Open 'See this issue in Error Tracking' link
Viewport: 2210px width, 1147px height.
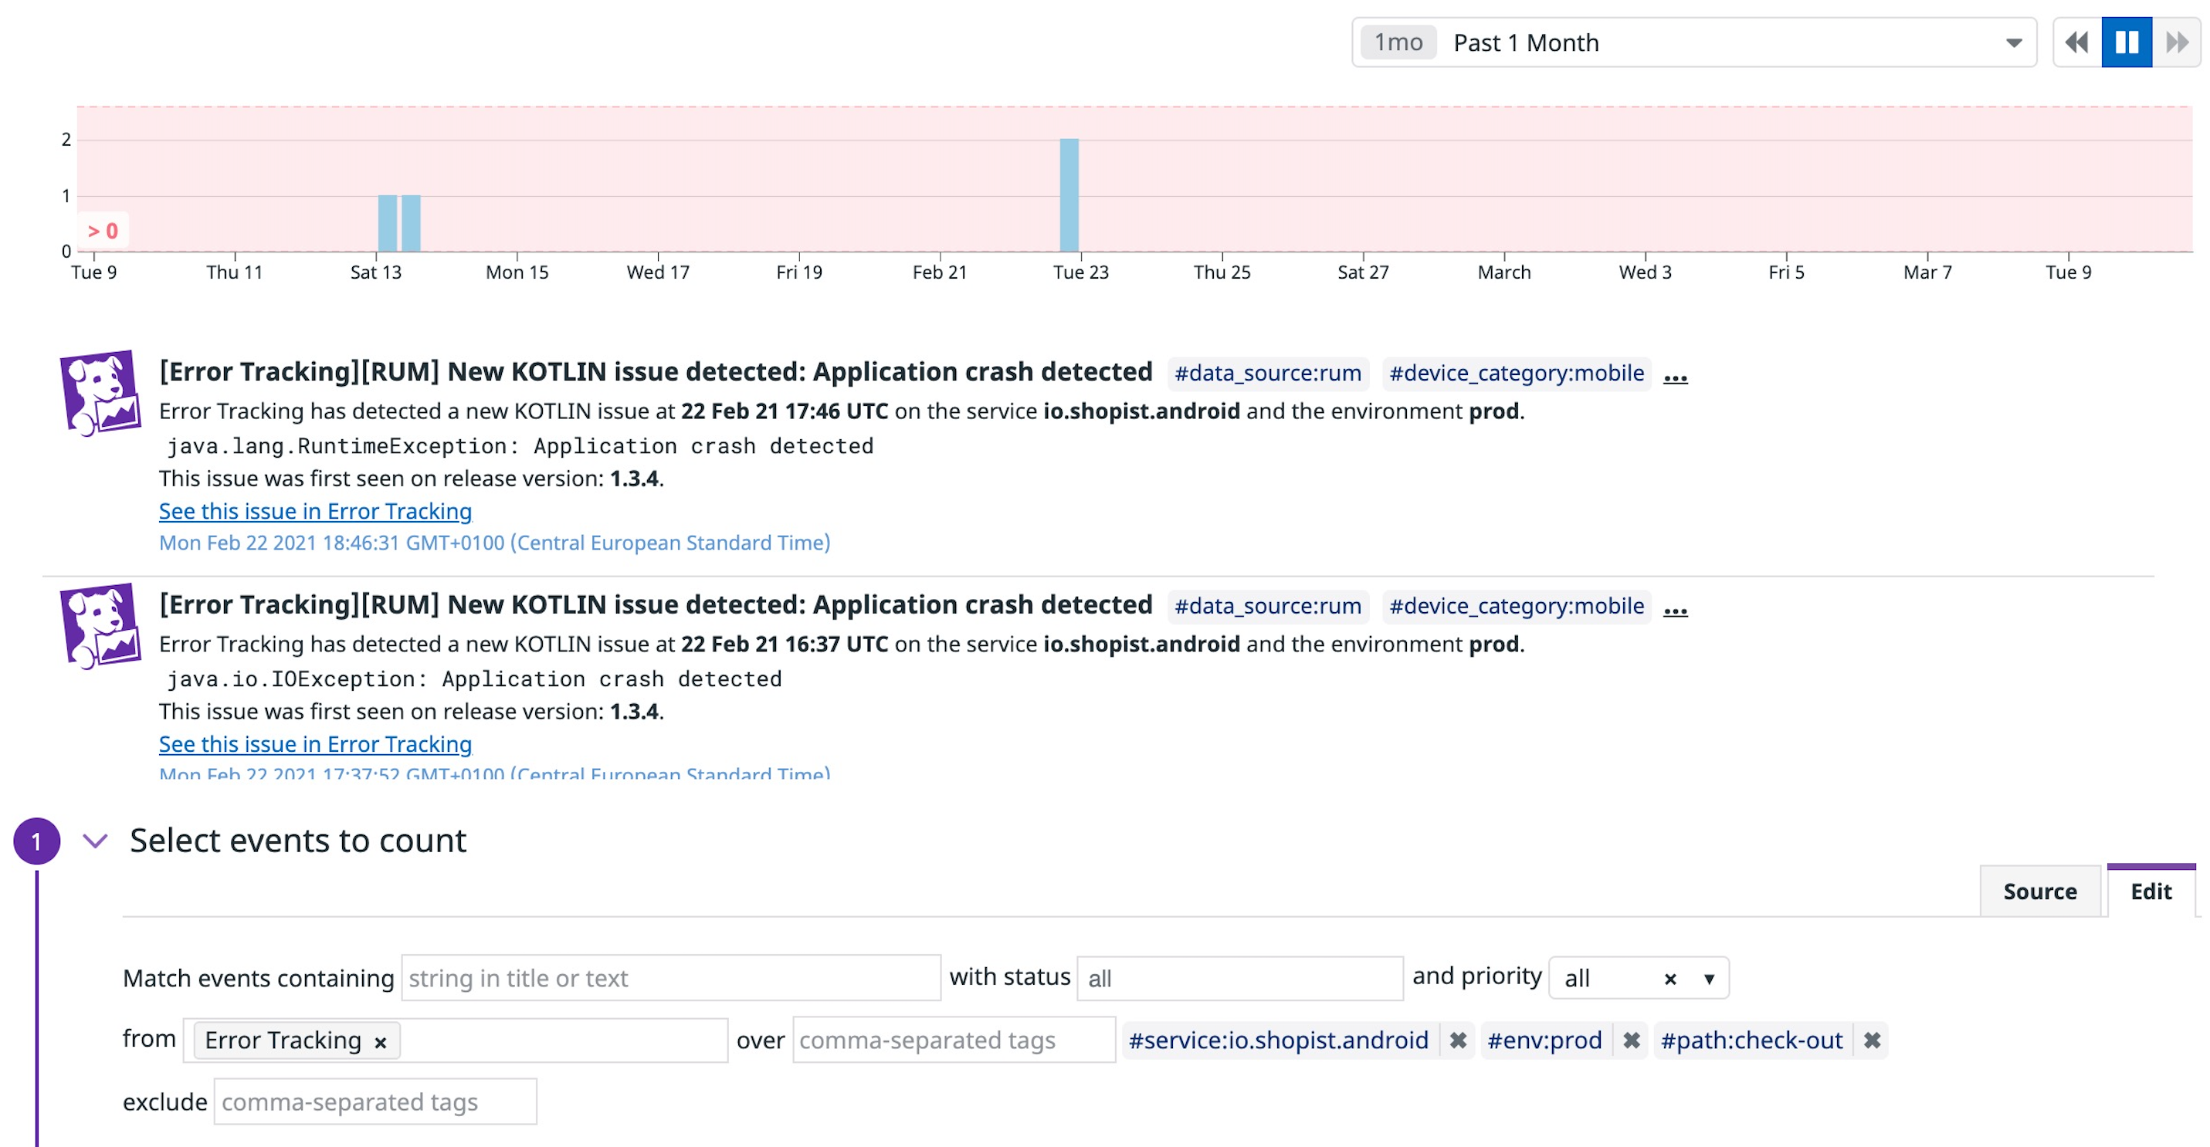coord(314,511)
